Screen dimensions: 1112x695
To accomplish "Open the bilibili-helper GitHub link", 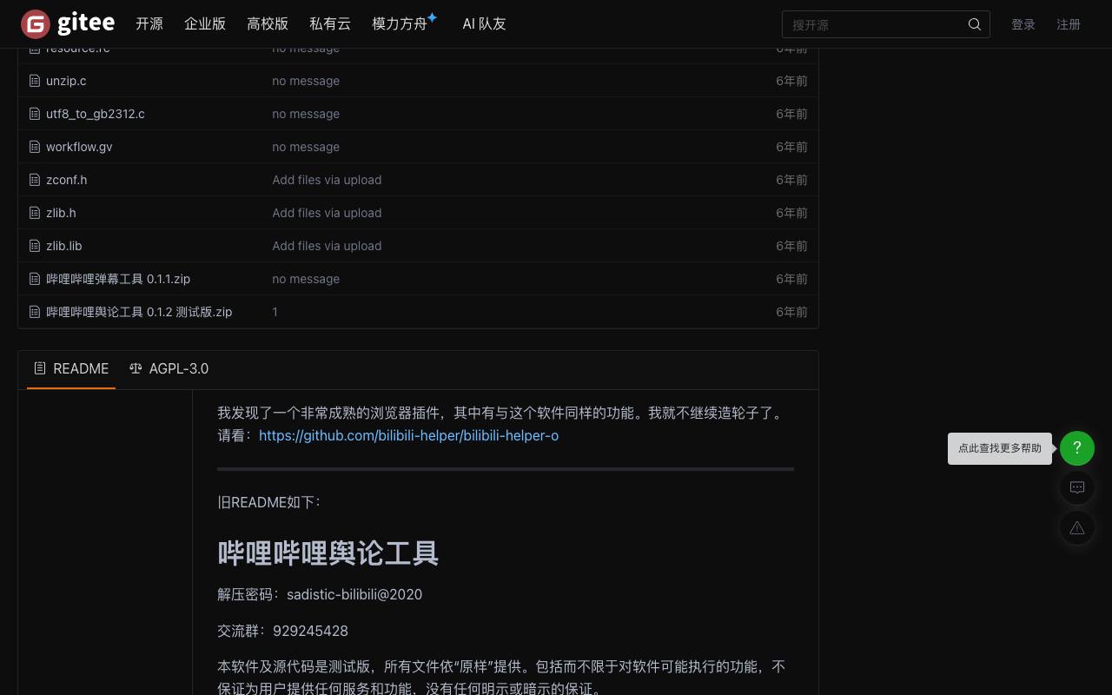I will [x=409, y=435].
